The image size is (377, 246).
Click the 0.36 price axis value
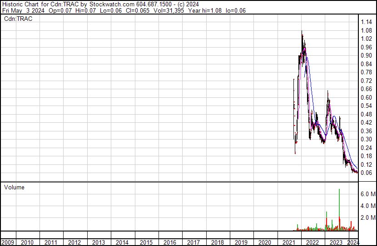367,131
